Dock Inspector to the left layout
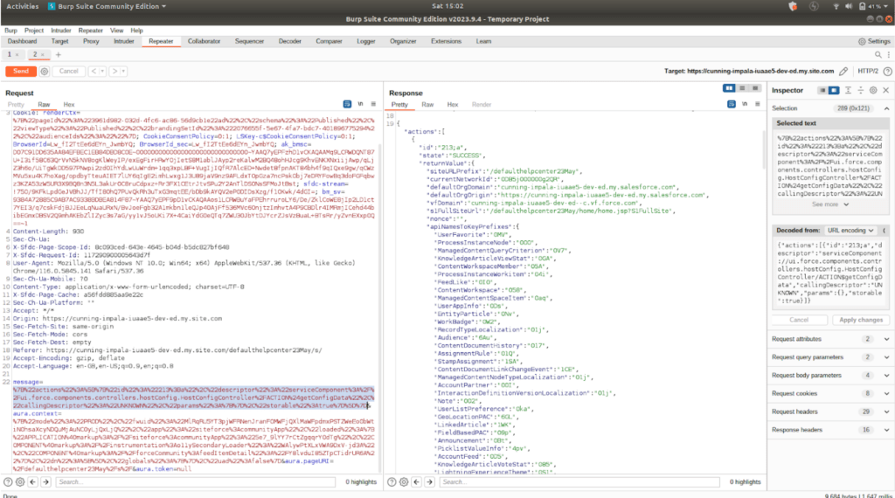This screenshot has width=895, height=498. pos(822,90)
